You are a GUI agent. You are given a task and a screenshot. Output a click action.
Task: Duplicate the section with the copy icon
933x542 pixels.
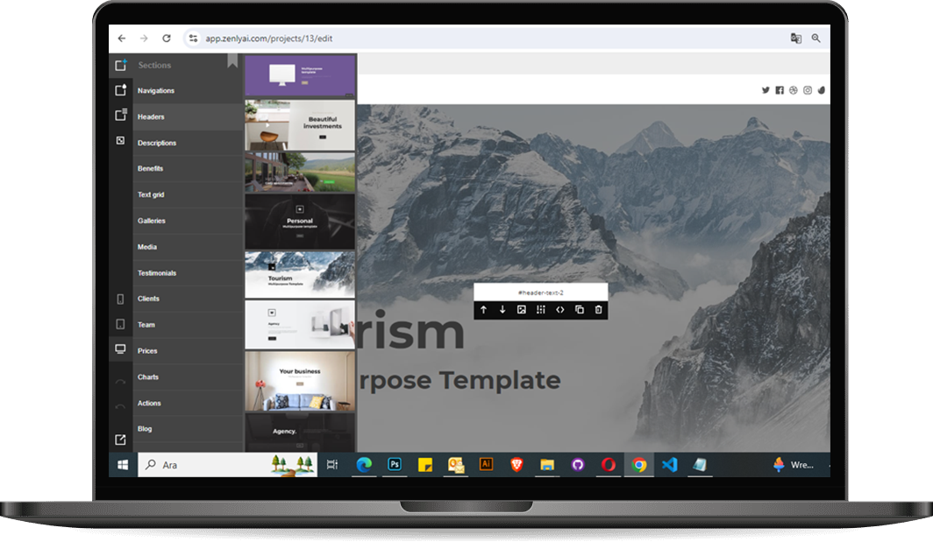pyautogui.click(x=580, y=310)
